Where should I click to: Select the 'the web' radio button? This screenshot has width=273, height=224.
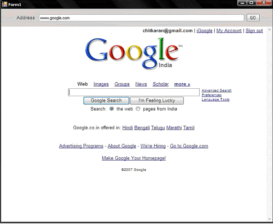(112, 109)
